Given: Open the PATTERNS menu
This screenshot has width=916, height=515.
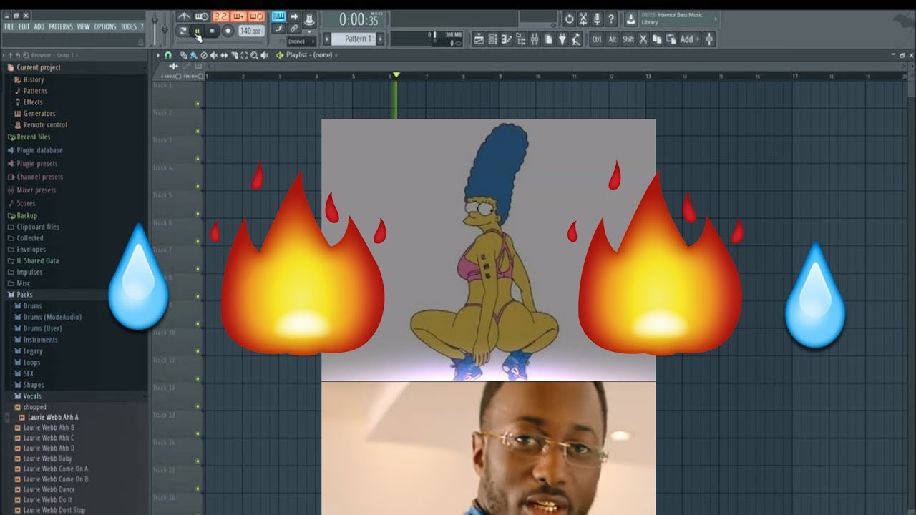Looking at the screenshot, I should pos(61,26).
